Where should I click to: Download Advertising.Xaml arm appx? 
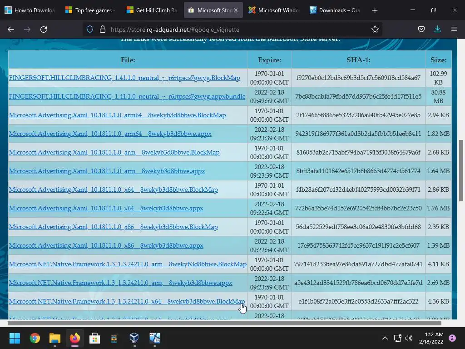107,171
